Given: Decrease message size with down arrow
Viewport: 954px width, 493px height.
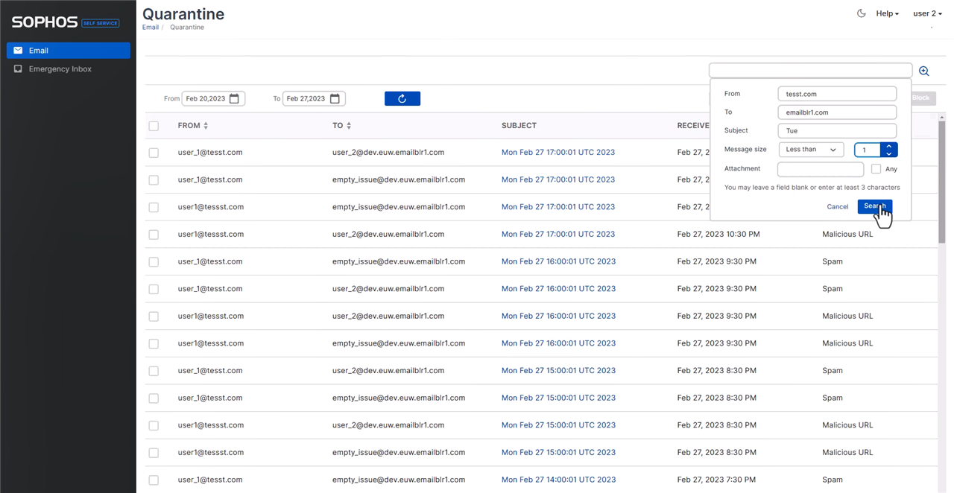Looking at the screenshot, I should (889, 153).
